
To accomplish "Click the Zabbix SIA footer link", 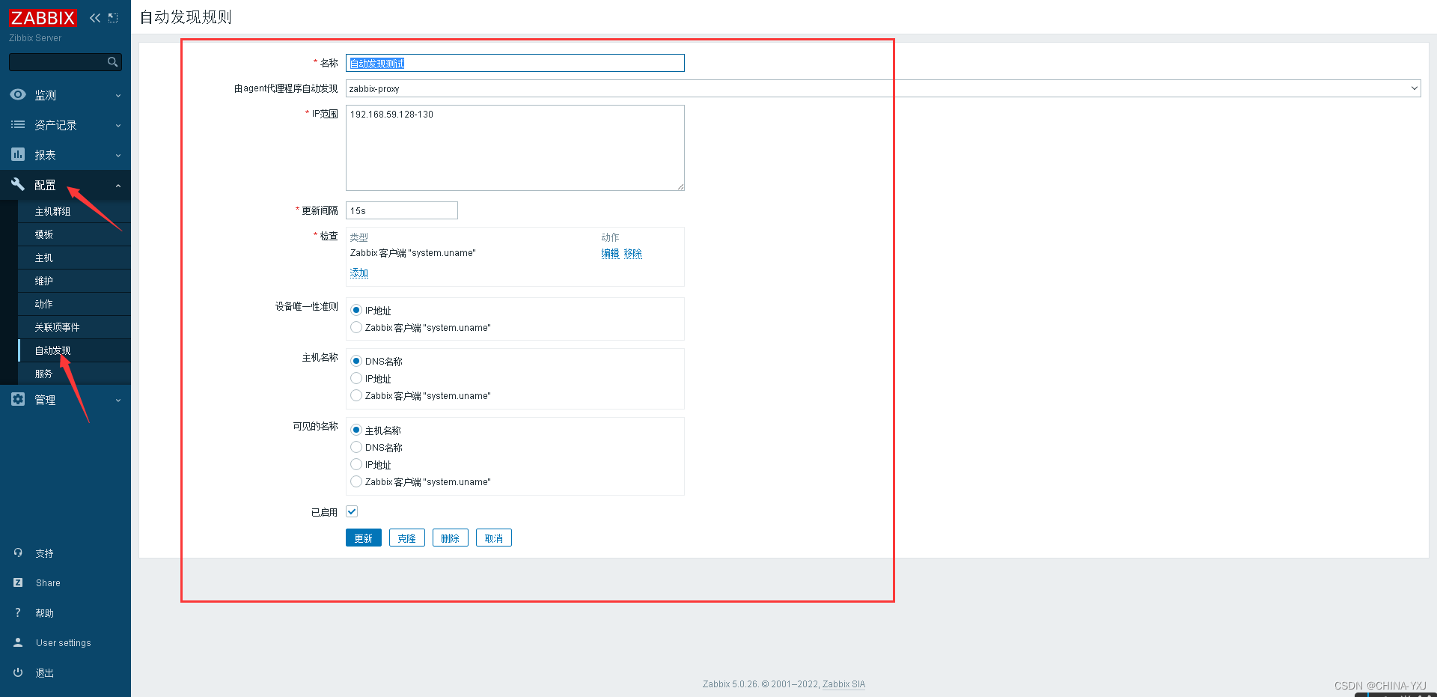I will click(843, 684).
